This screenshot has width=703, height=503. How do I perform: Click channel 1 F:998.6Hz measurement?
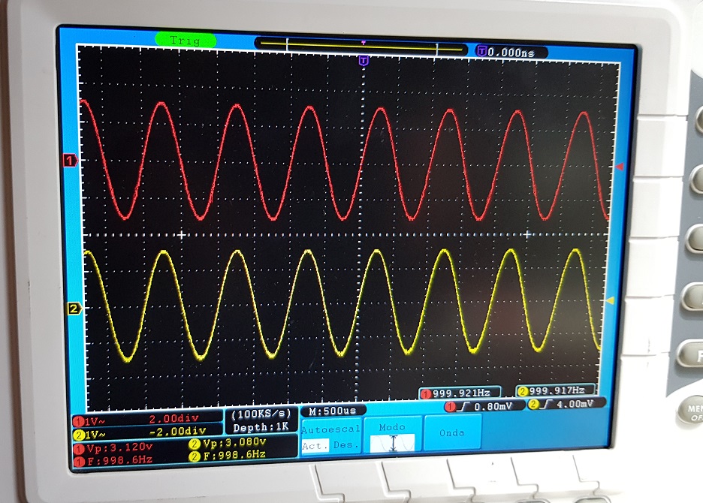pyautogui.click(x=113, y=460)
